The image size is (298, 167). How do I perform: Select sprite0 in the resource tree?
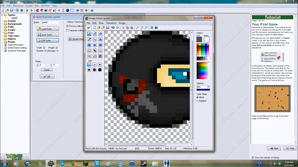(x=14, y=18)
